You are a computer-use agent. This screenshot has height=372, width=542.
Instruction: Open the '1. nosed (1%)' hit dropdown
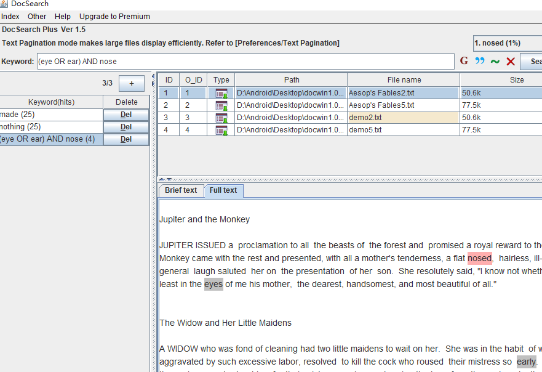[507, 43]
